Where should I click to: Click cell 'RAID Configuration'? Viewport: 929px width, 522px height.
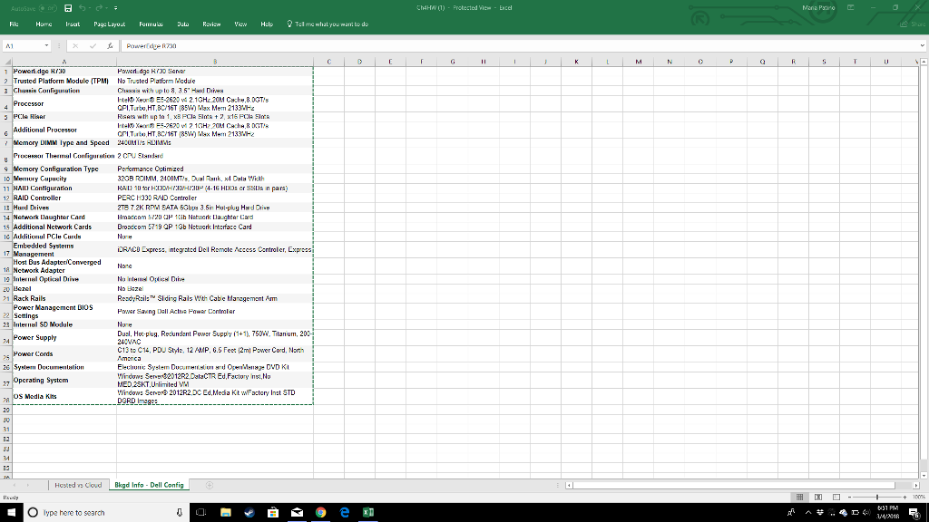pyautogui.click(x=64, y=188)
